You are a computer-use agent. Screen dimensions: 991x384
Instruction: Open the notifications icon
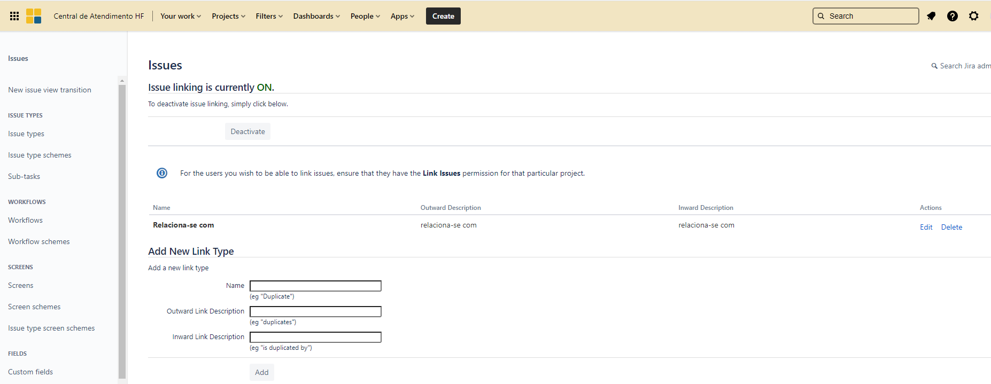click(x=931, y=16)
